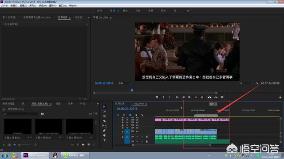The height and width of the screenshot is (159, 284).
Task: Open the Project panel menu icon
Action: pyautogui.click(x=51, y=104)
